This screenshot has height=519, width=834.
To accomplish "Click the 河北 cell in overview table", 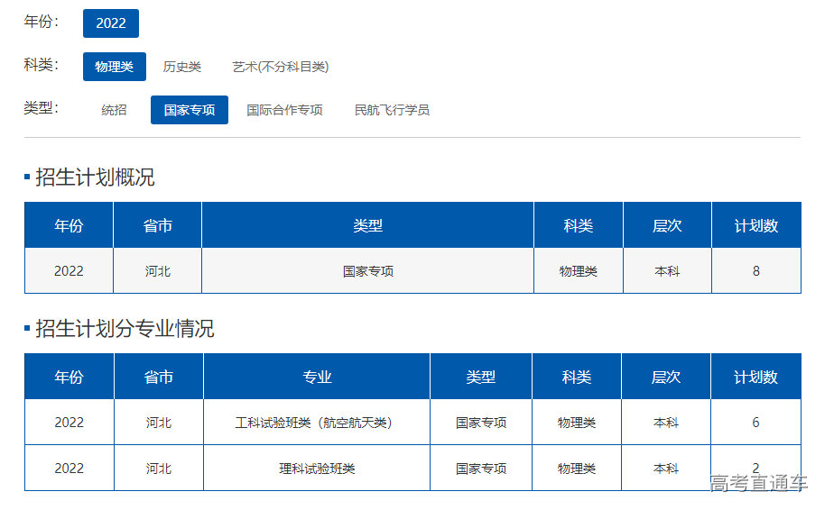I will click(x=158, y=270).
